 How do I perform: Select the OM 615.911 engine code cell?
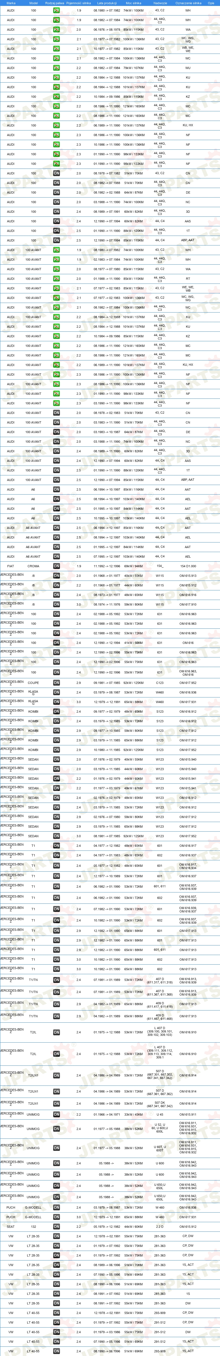pyautogui.click(x=188, y=1115)
